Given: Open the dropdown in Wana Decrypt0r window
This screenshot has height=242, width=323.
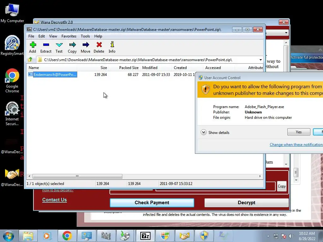Looking at the screenshot, I should click(286, 33).
